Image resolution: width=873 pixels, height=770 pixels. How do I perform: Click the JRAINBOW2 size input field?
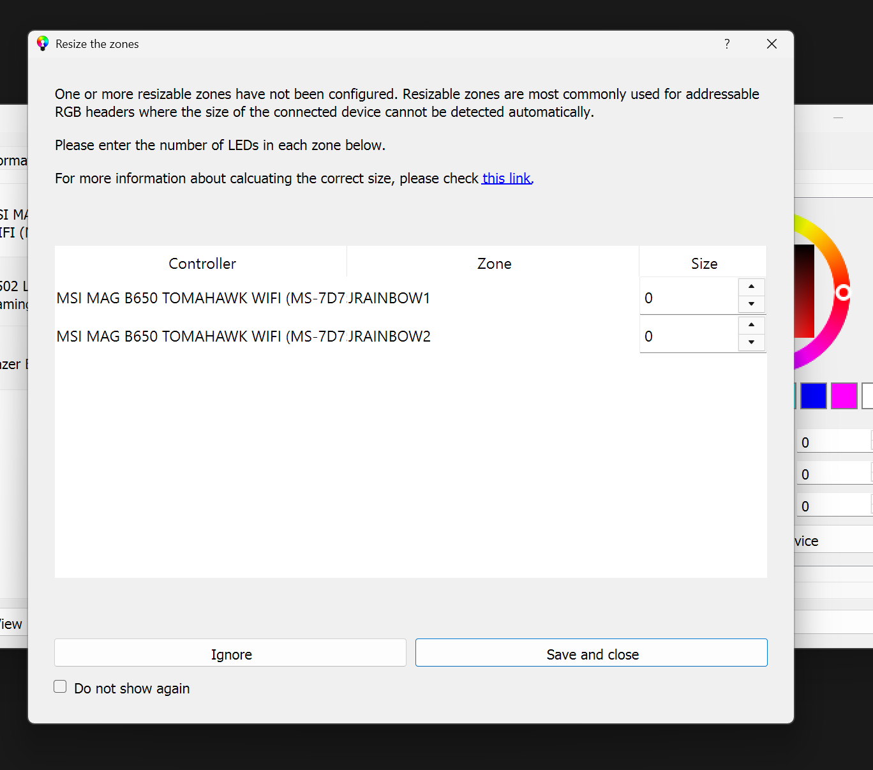coord(689,335)
